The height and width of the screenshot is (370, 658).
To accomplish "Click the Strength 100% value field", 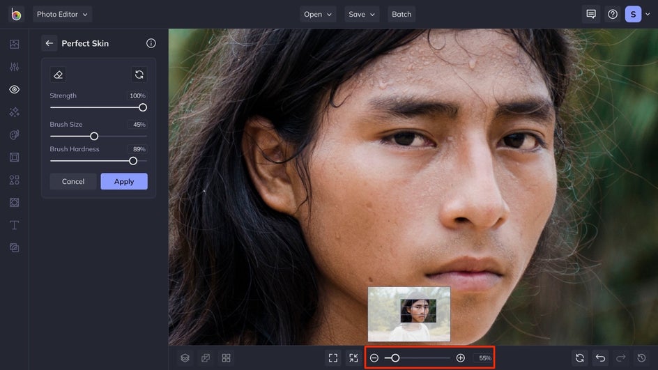I will click(137, 95).
